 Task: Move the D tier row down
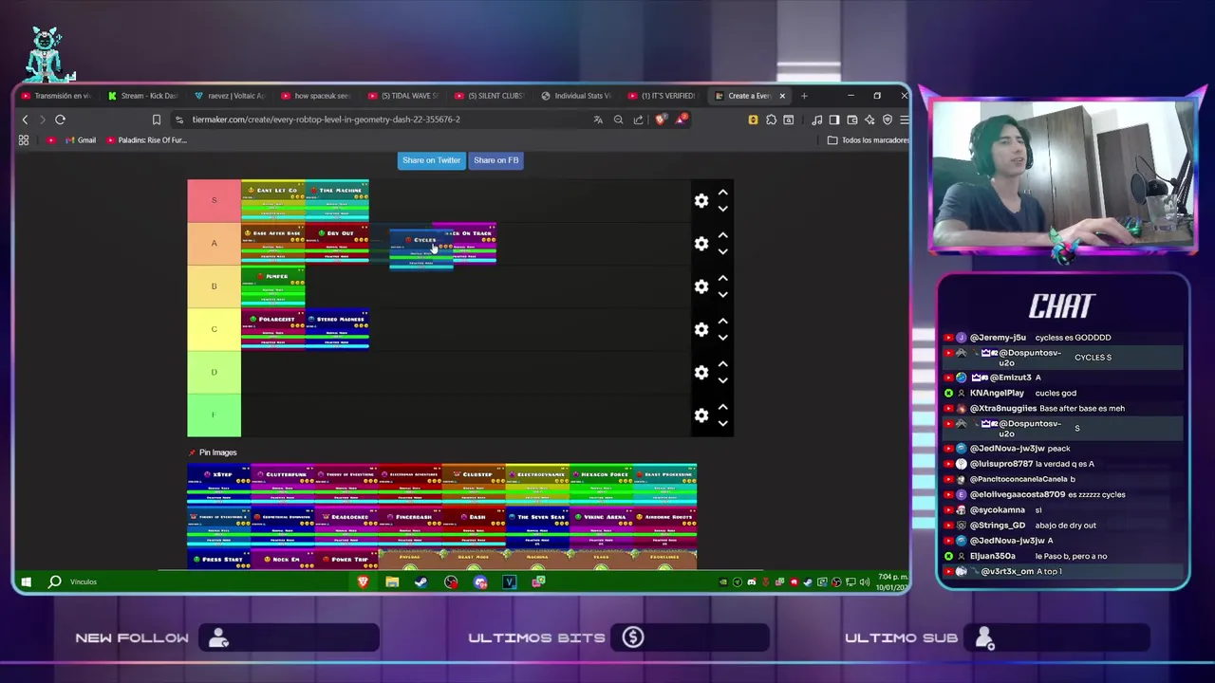[x=722, y=381]
